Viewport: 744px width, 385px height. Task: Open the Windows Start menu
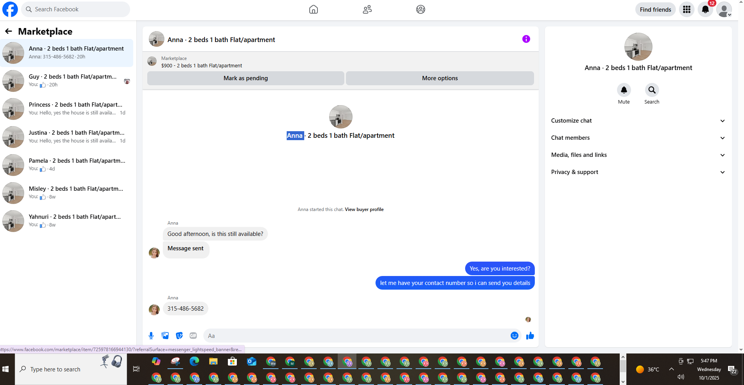click(5, 369)
